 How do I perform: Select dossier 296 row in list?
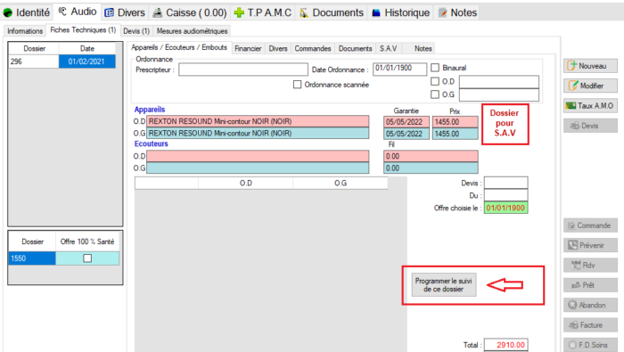[62, 61]
